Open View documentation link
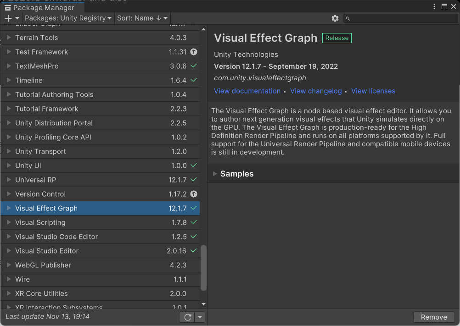Screen dimensions: 460x326 (x=247, y=91)
